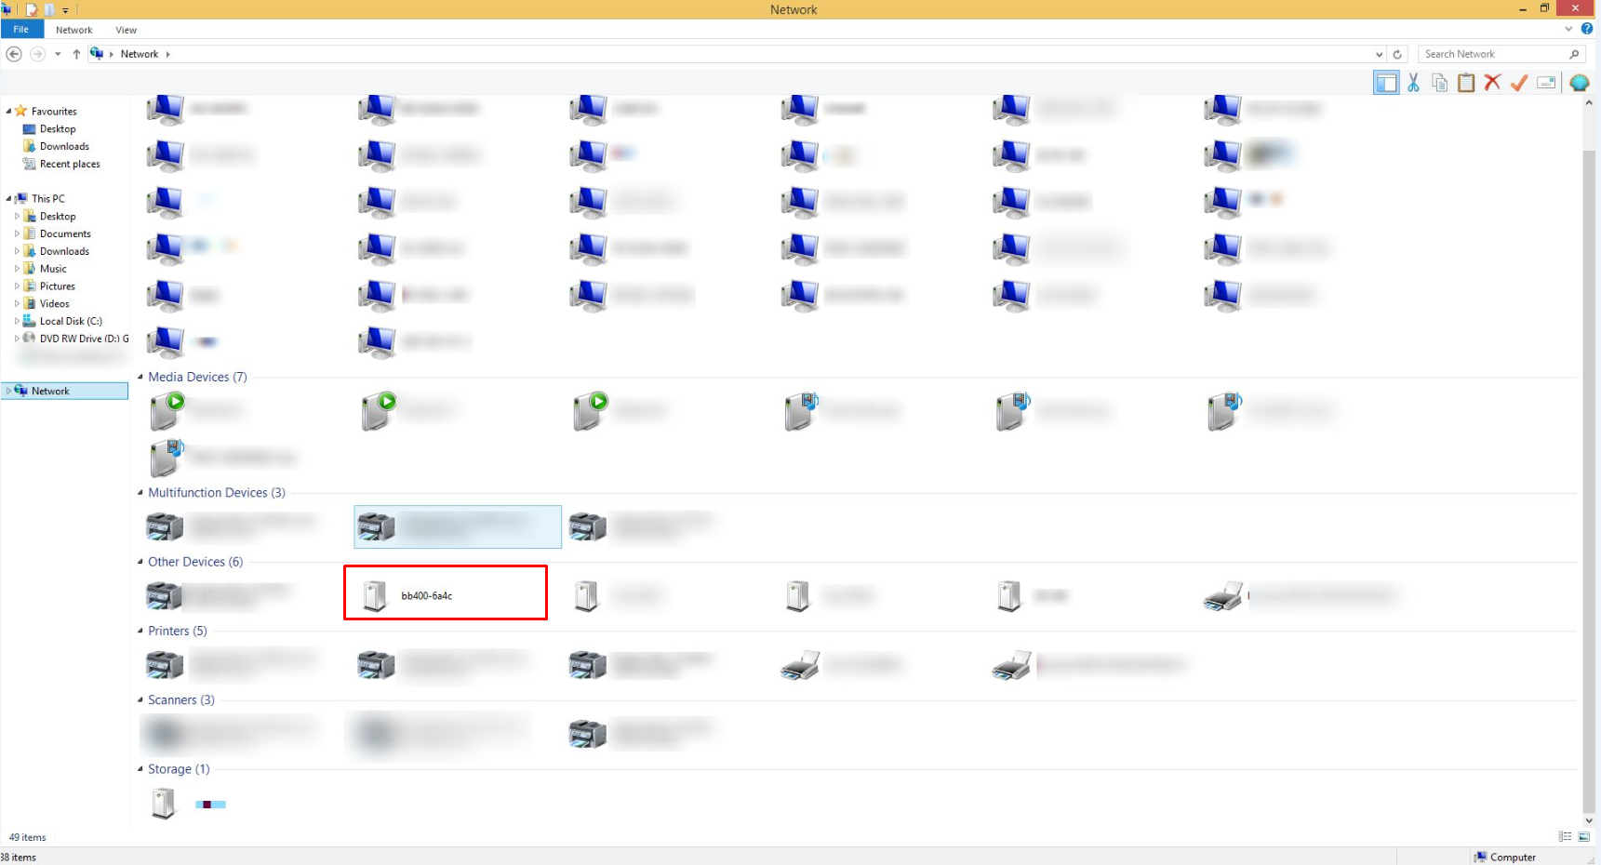Click the Paste clipboard icon

1466,82
